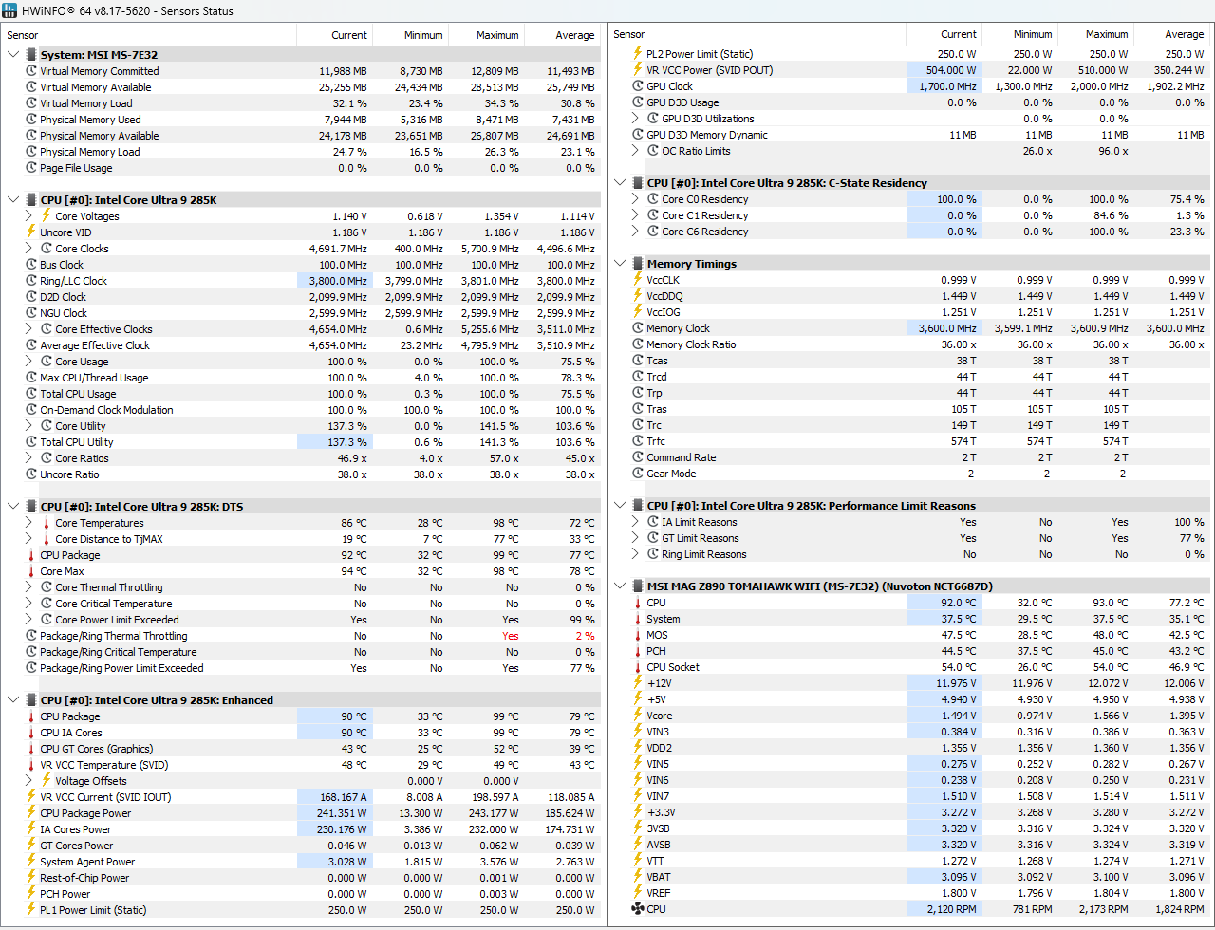Collapse the Memory Timings group
Viewport: 1215px width, 930px height.
click(620, 264)
